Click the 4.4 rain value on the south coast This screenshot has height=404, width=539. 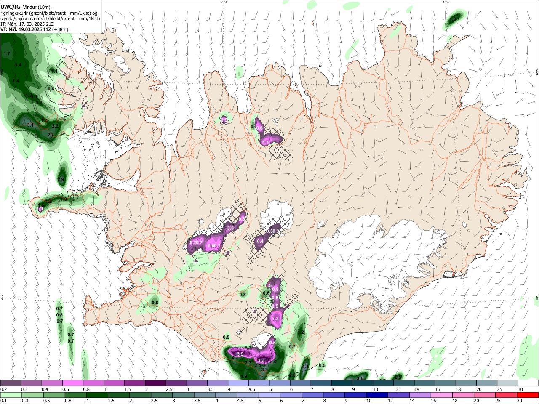pyautogui.click(x=306, y=367)
